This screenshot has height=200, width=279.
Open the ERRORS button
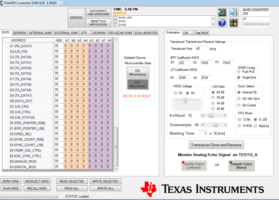coord(76,18)
